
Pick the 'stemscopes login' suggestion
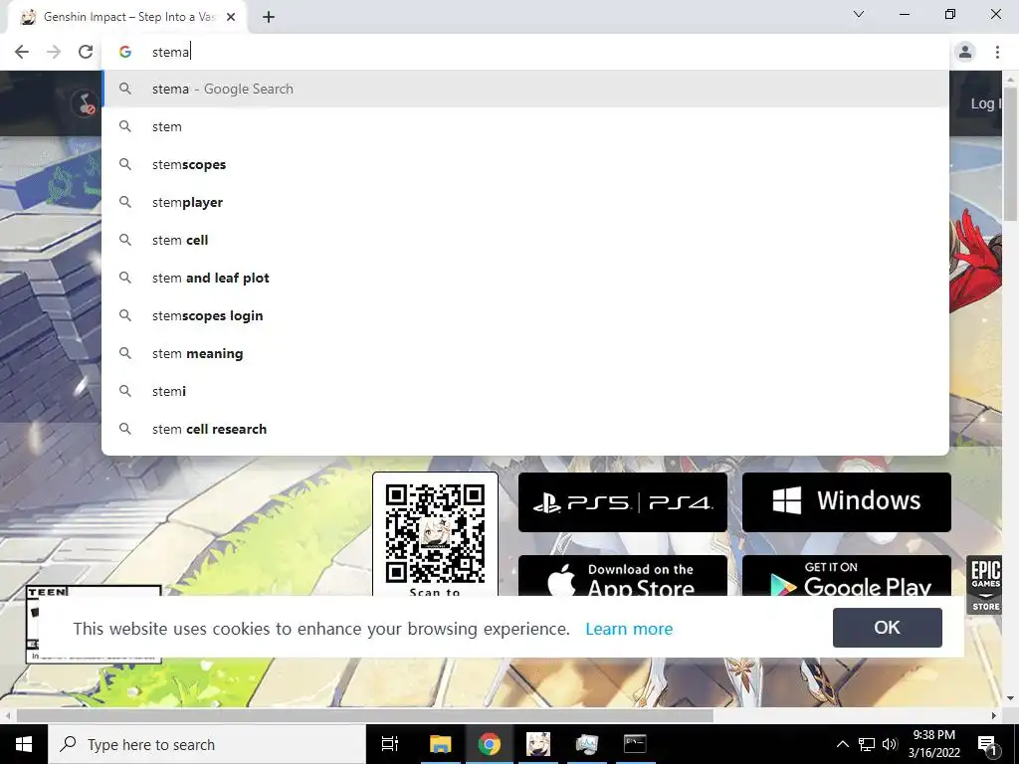point(525,315)
